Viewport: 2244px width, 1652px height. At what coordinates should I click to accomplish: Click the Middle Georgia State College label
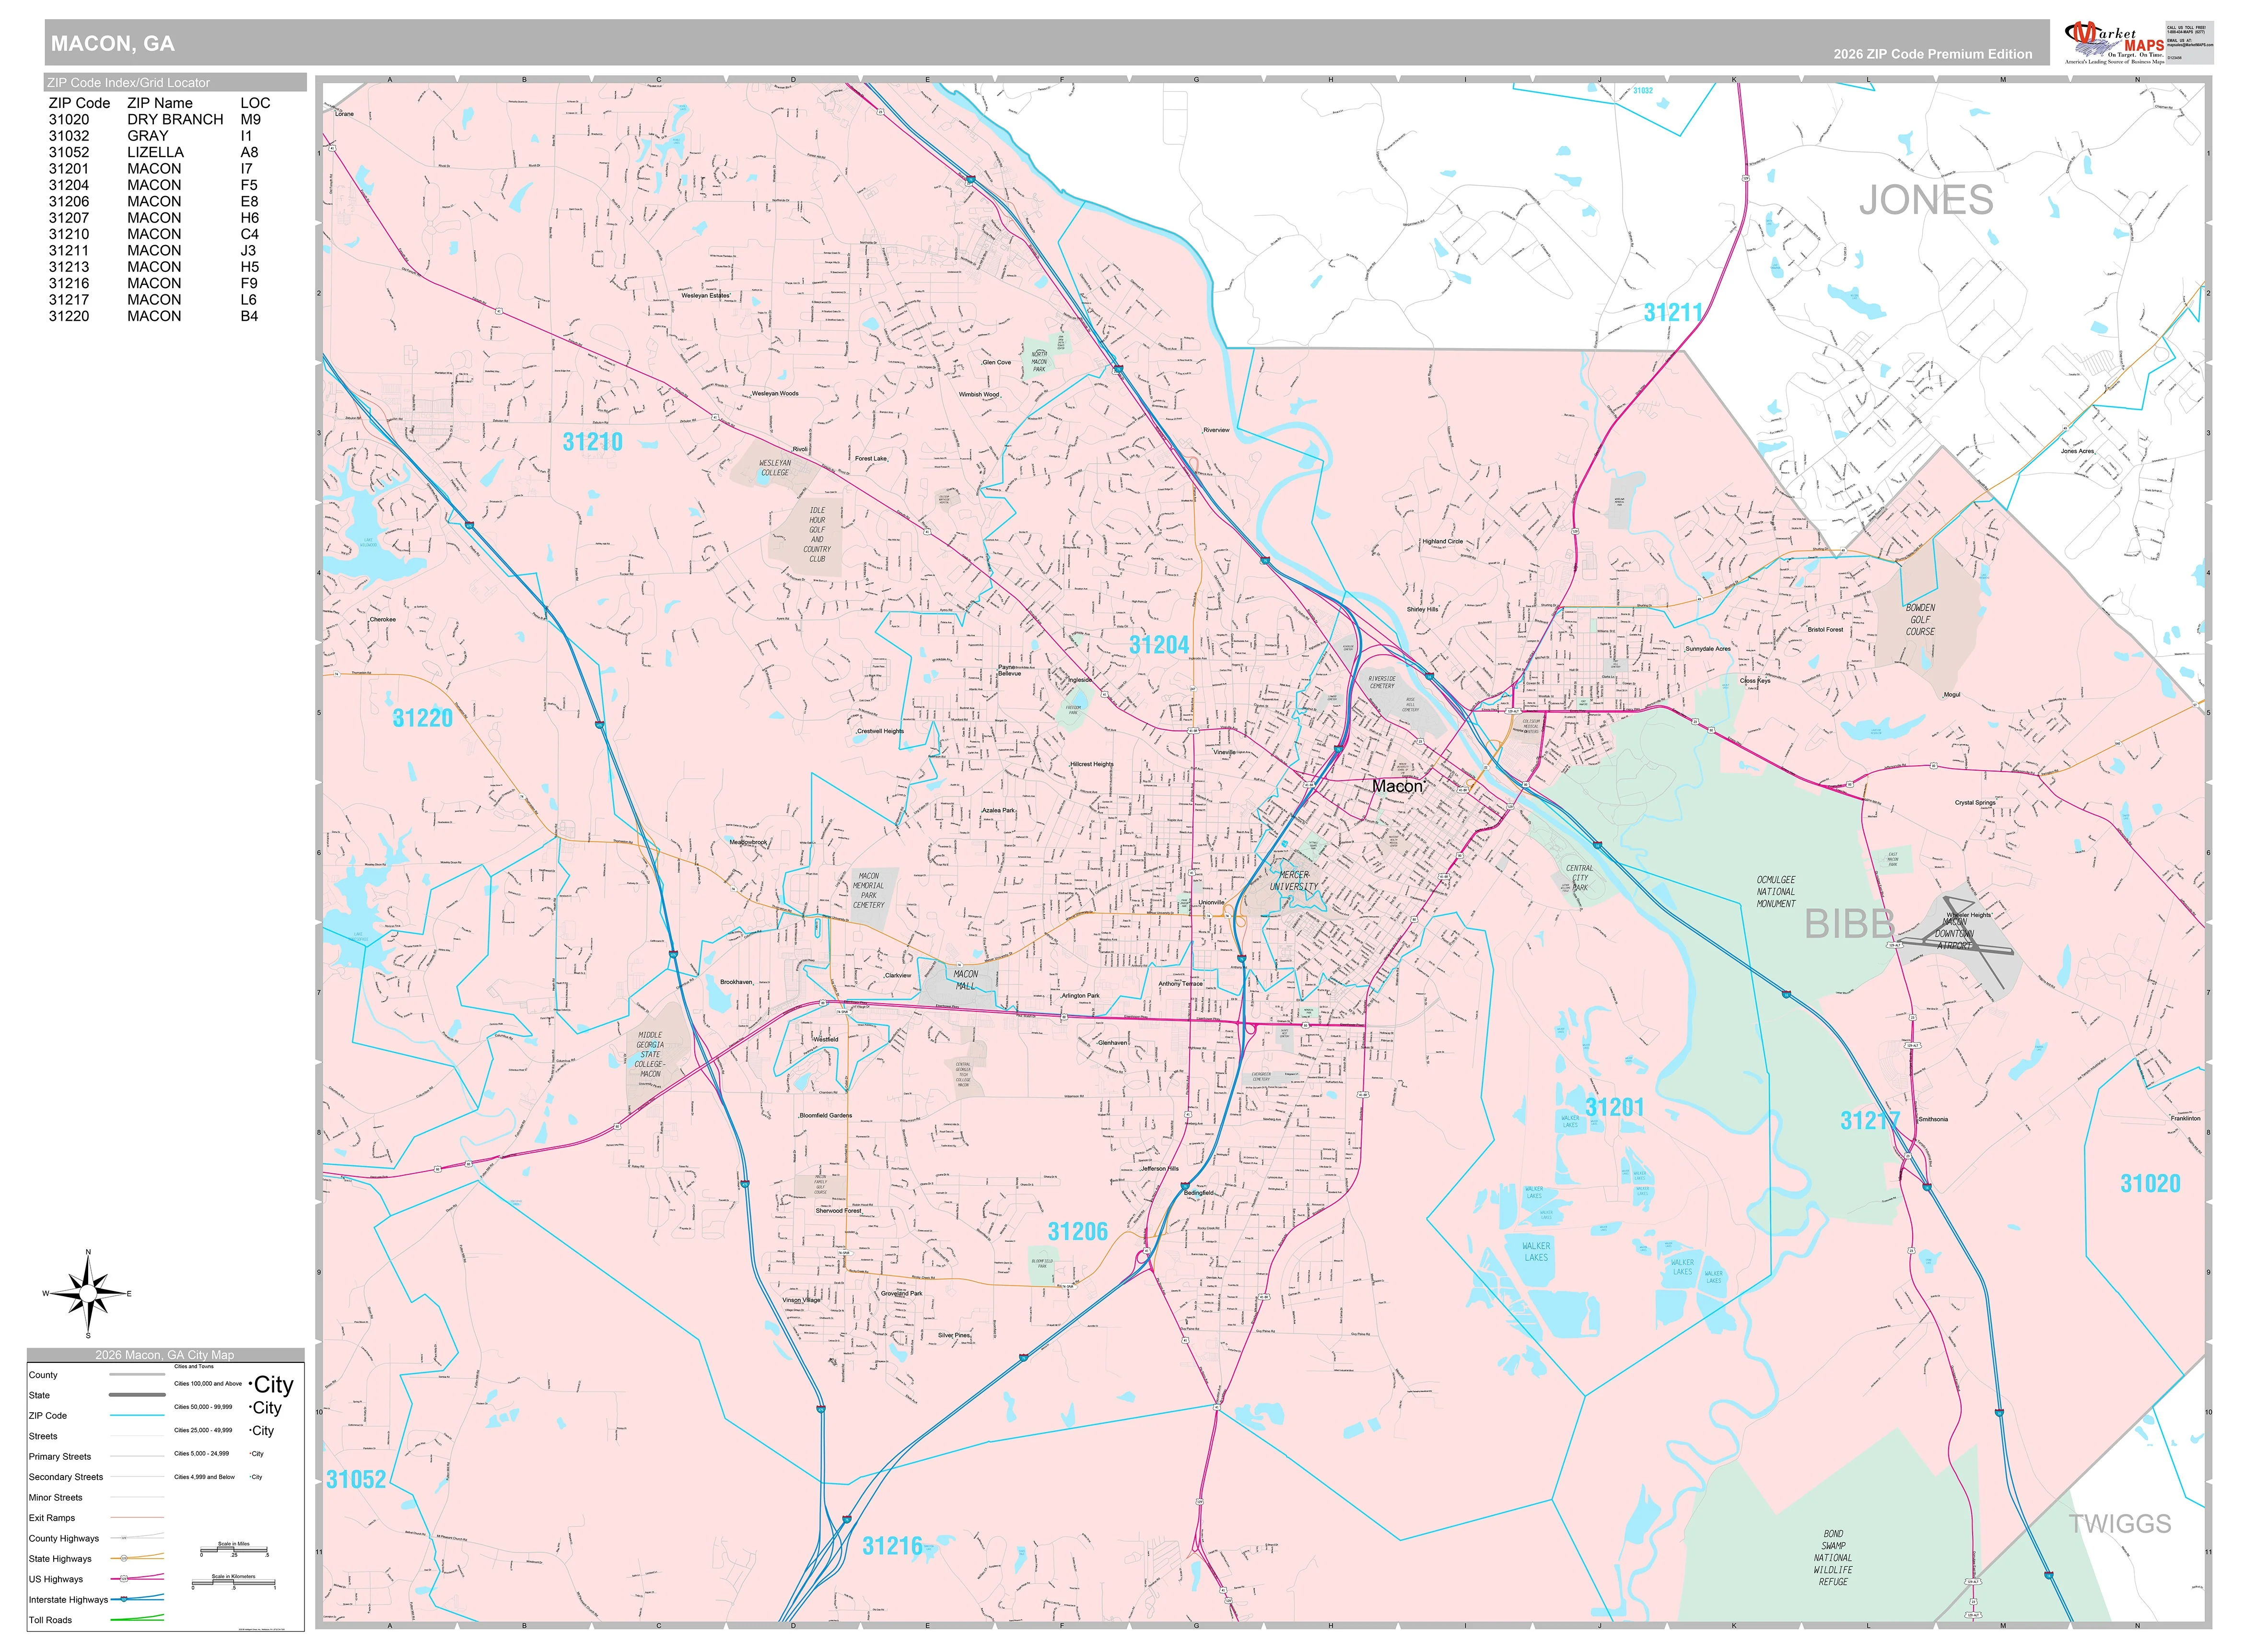click(x=650, y=1055)
